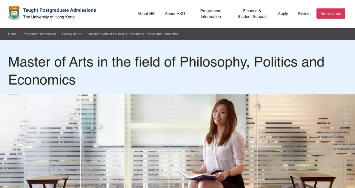Click the current-page Master of Arts breadcrumb
Screen dimensions: 355x188
pyautogui.click(x=133, y=34)
